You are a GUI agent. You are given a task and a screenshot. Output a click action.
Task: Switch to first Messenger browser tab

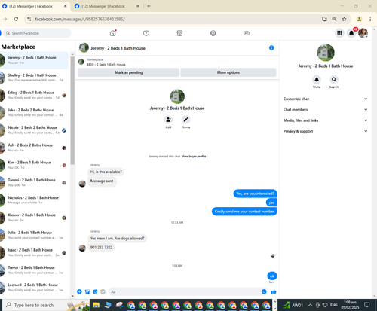[x=35, y=6]
